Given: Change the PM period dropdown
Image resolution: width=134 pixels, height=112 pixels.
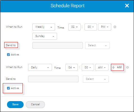Looking at the screenshot, I should [105, 27].
